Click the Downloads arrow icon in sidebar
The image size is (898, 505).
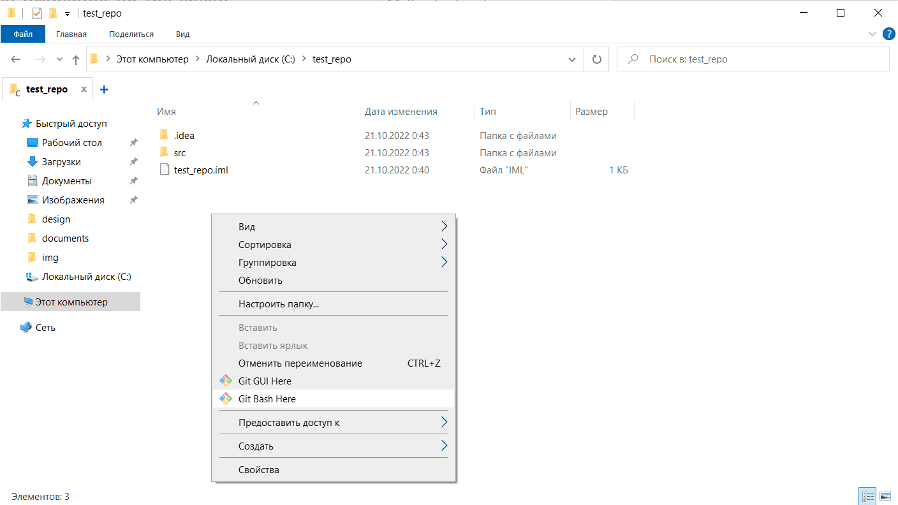[x=33, y=161]
